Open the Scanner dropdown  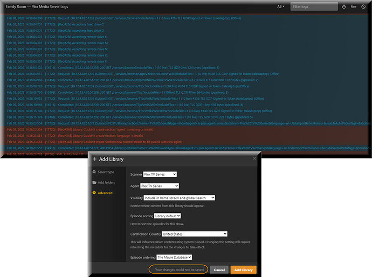click(160, 174)
